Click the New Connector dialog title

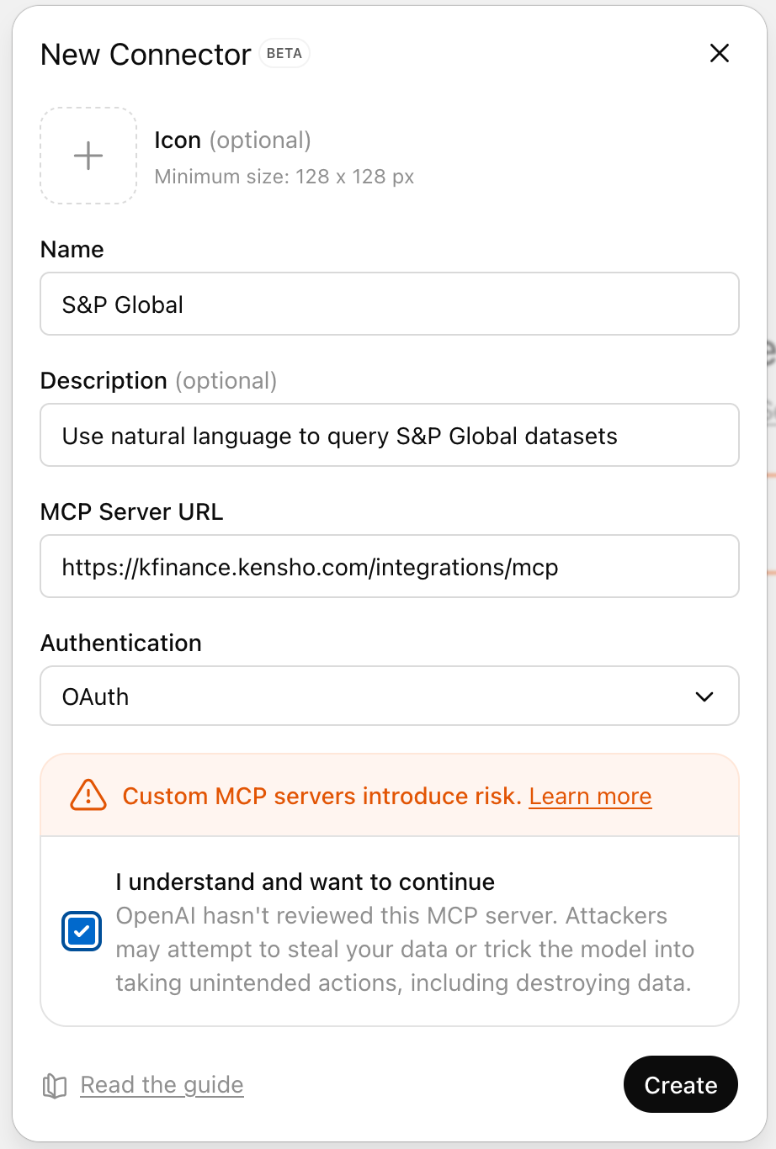(144, 54)
